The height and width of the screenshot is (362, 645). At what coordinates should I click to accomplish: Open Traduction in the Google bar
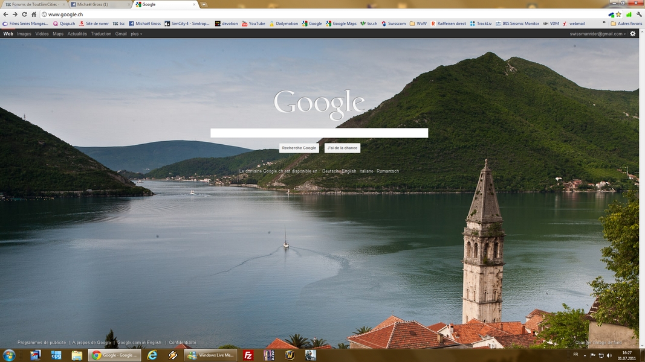101,34
